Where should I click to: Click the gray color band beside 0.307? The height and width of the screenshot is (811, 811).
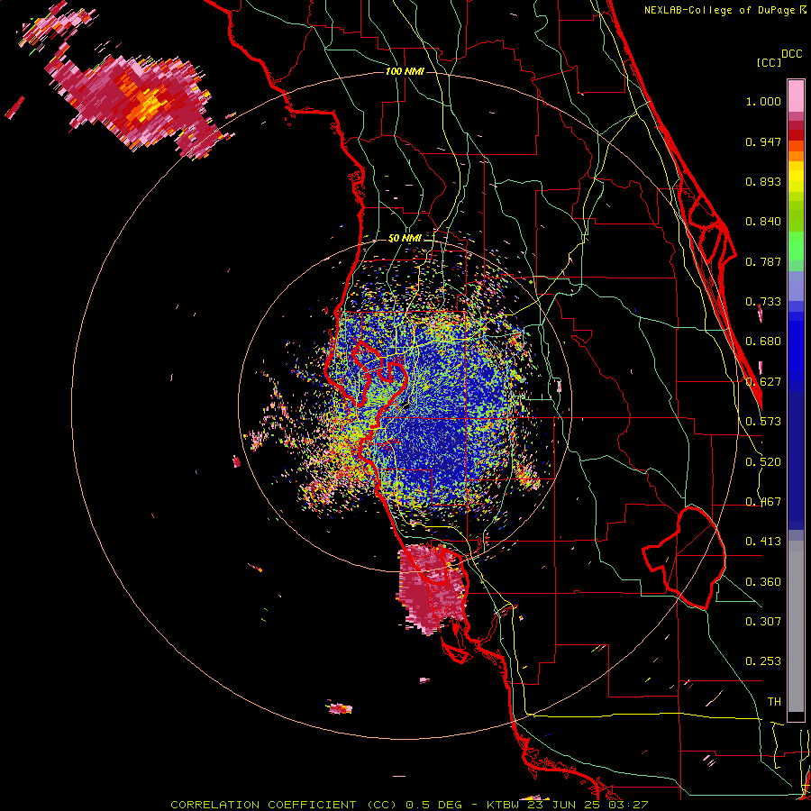[796, 626]
